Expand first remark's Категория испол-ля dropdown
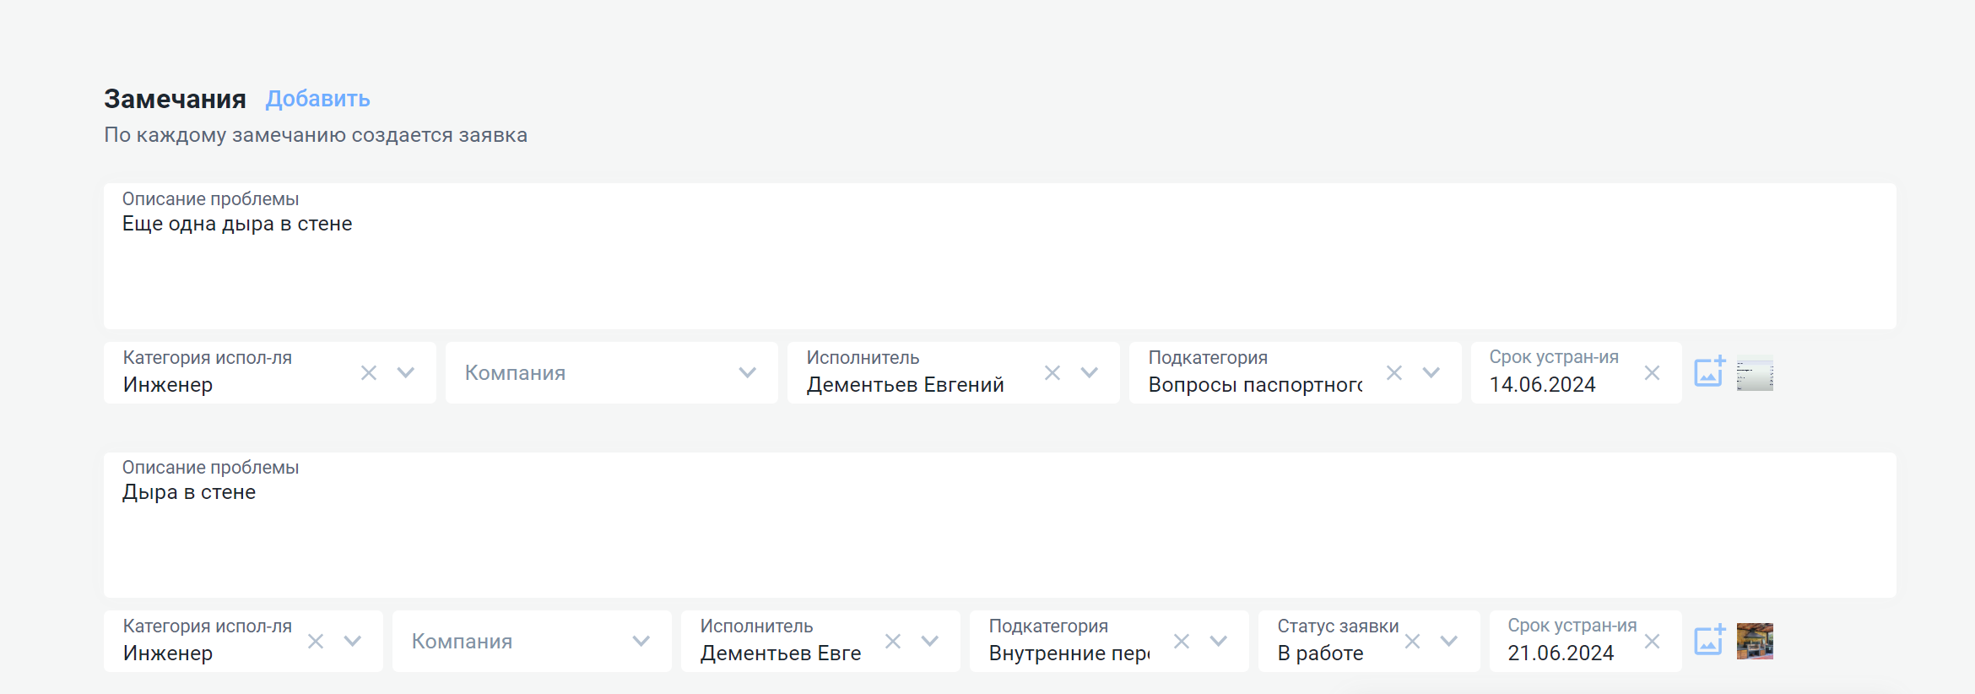 (406, 373)
